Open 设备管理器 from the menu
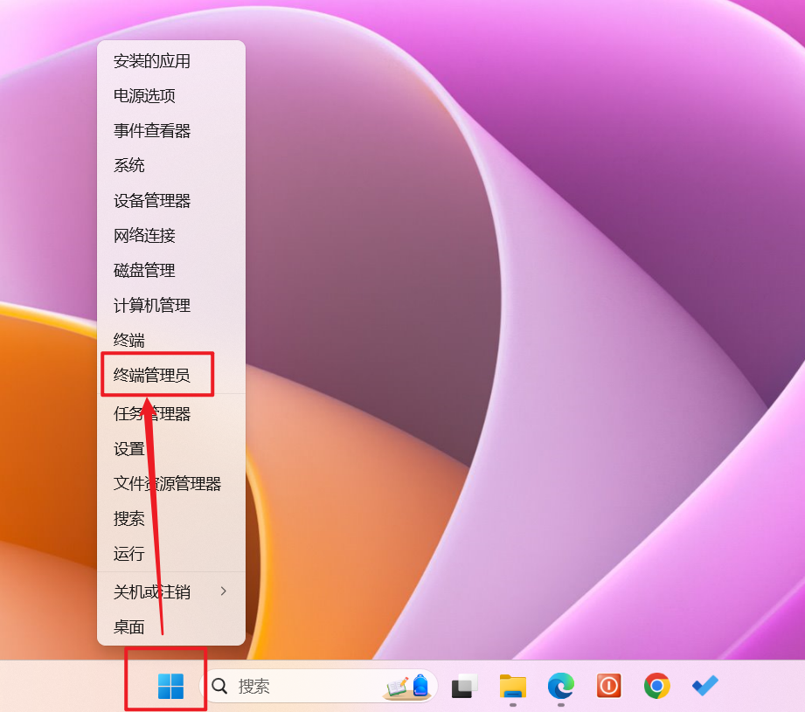This screenshot has height=712, width=805. coord(171,201)
